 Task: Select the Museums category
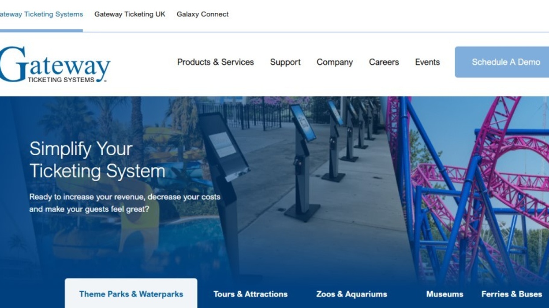[444, 294]
